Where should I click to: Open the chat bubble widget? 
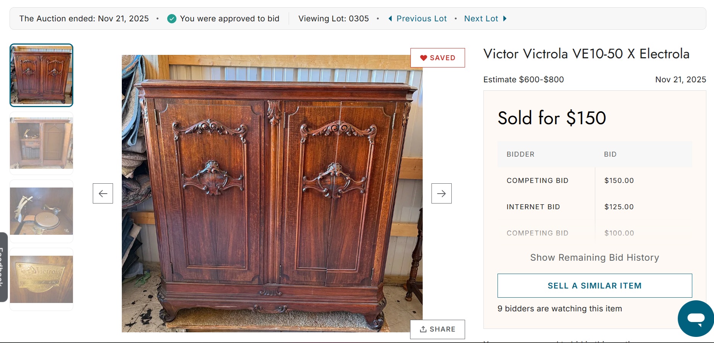696,318
